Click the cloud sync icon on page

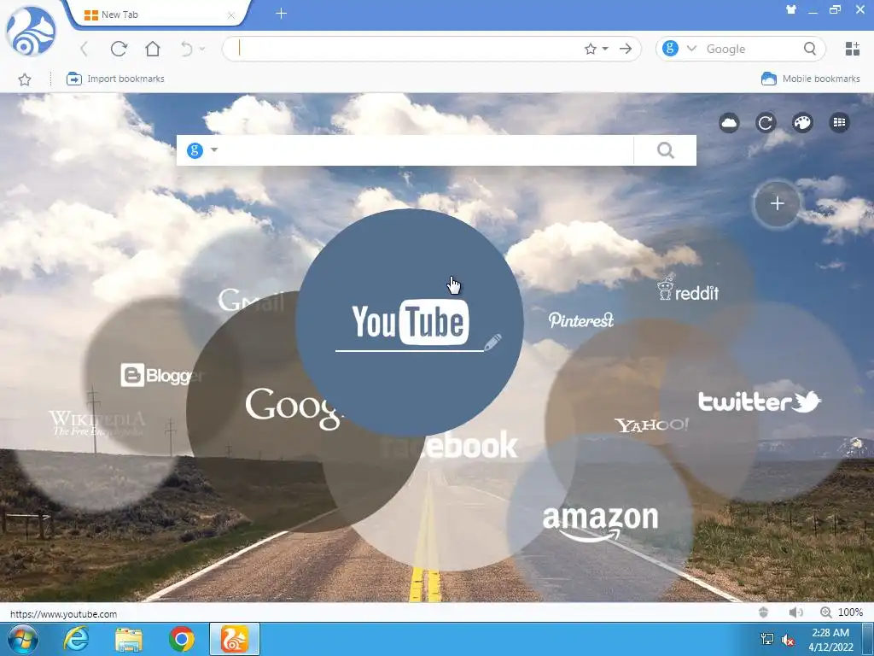click(729, 123)
